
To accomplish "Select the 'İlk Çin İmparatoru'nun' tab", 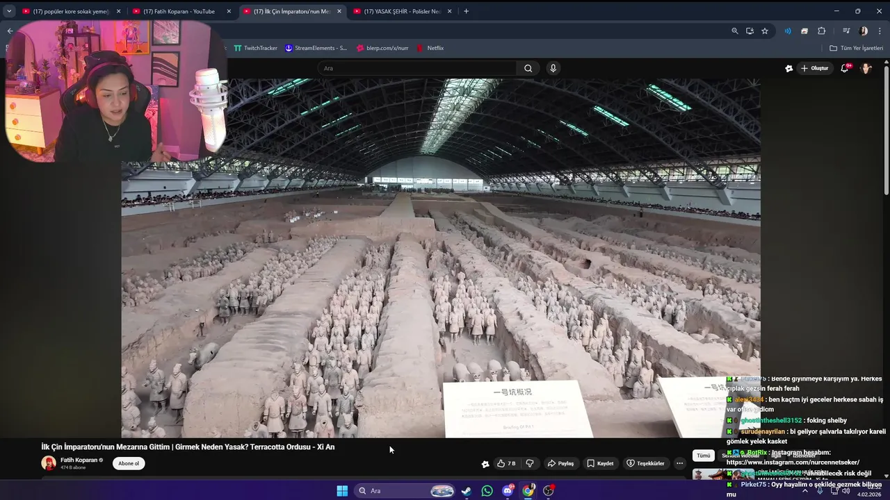I will 292,11.
